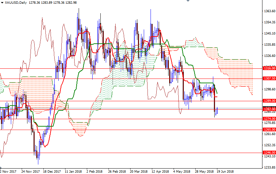This screenshot has height=174, width=276.
Task: Click the 1233.85 price axis label
Action: pyautogui.click(x=269, y=167)
